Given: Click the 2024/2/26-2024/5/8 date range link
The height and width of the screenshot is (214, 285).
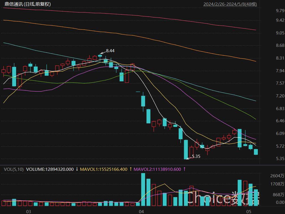Looking at the screenshot, I should 230,4.
